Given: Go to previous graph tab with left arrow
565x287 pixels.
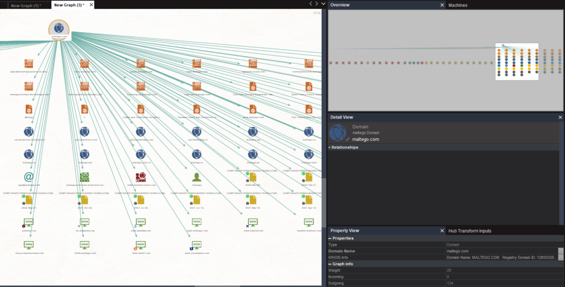Looking at the screenshot, I should [311, 4].
